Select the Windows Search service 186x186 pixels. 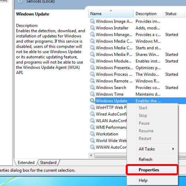tap(111, 87)
